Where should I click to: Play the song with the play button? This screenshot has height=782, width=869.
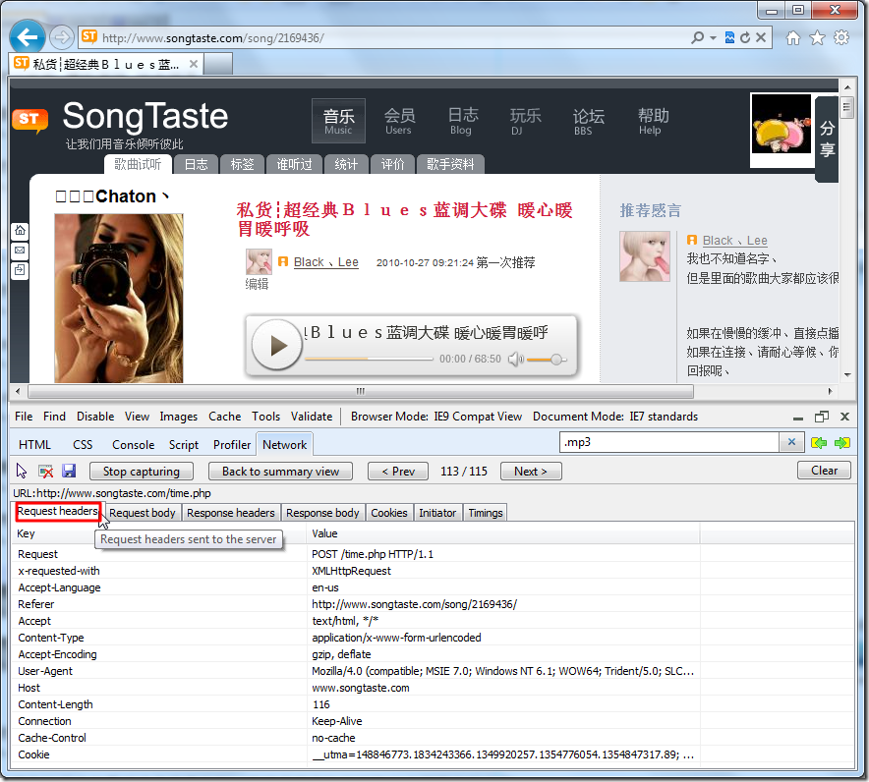276,345
